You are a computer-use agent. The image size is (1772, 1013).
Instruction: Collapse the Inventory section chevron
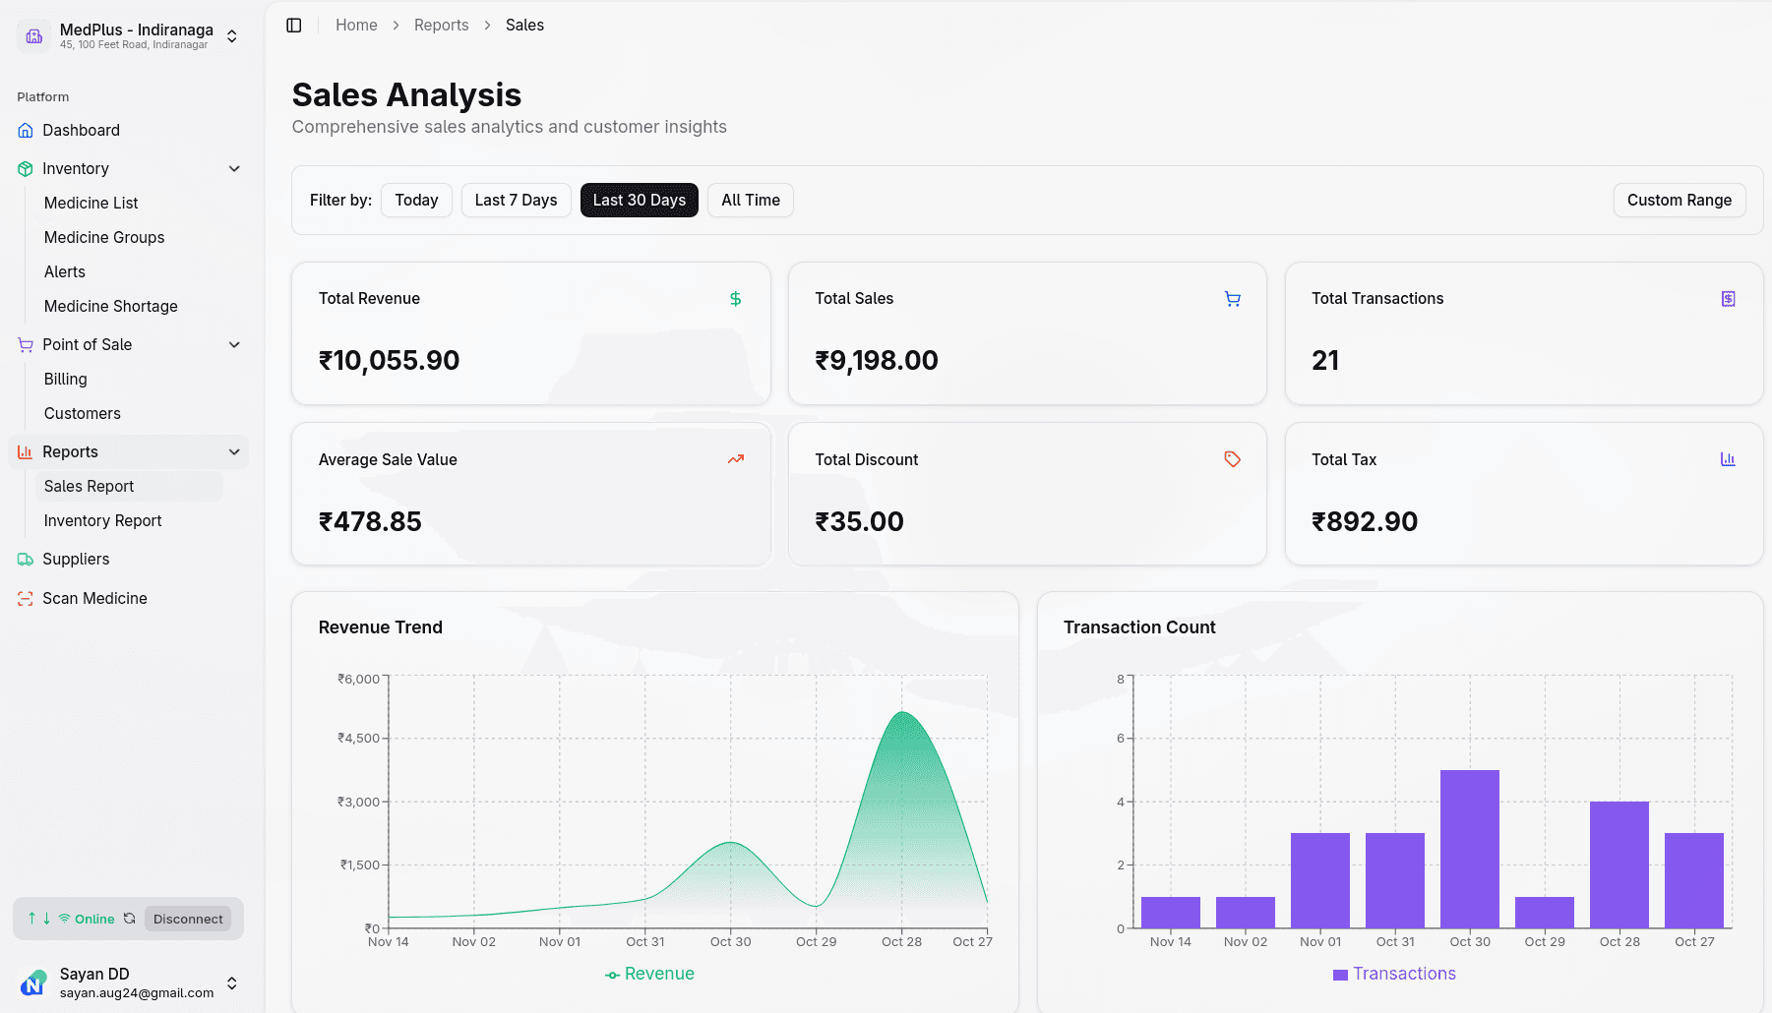point(234,169)
